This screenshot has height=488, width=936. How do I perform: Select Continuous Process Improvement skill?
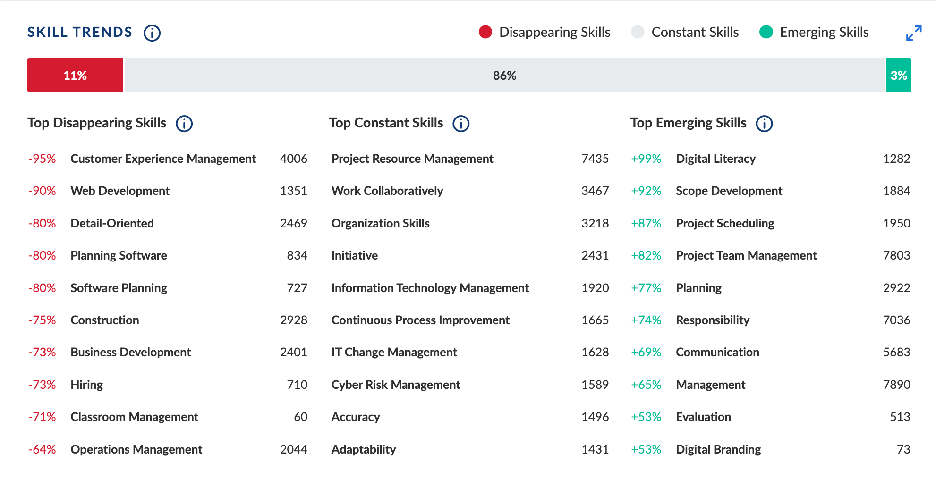420,320
